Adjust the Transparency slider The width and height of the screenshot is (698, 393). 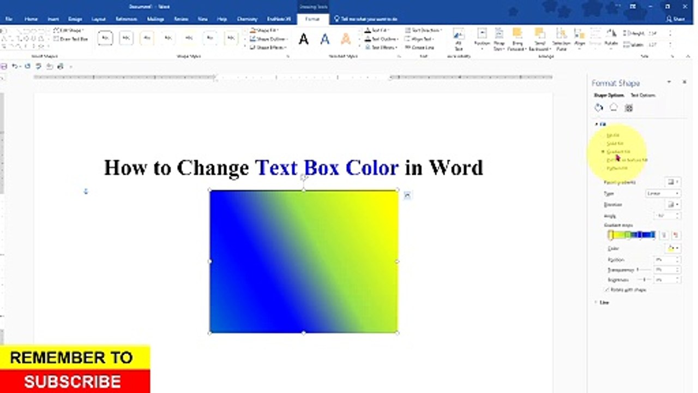[x=644, y=270]
